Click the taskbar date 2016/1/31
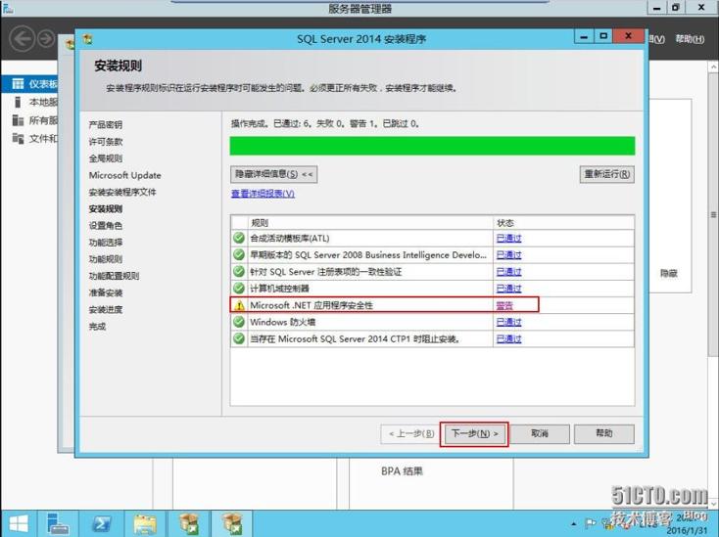719x537 pixels. pyautogui.click(x=687, y=530)
